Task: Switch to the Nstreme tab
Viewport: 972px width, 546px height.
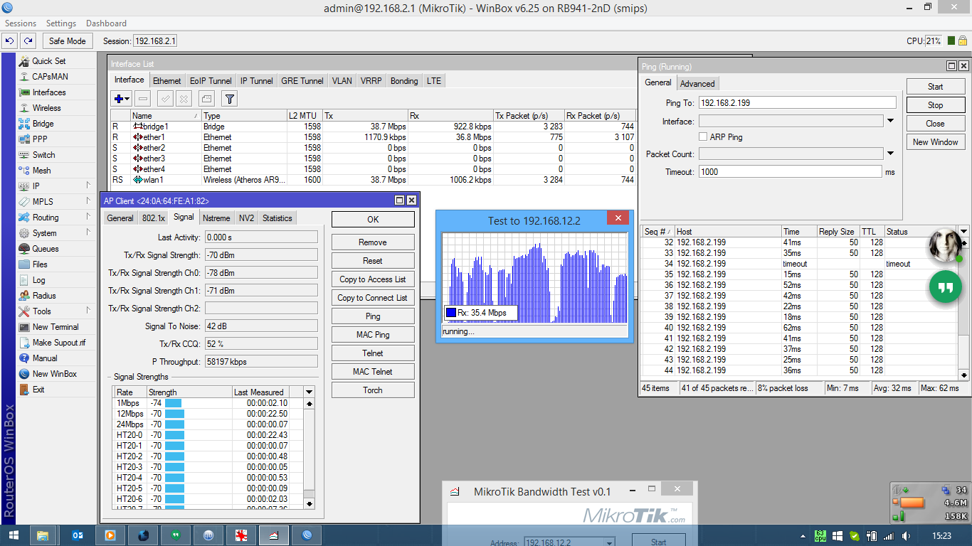Action: (216, 218)
